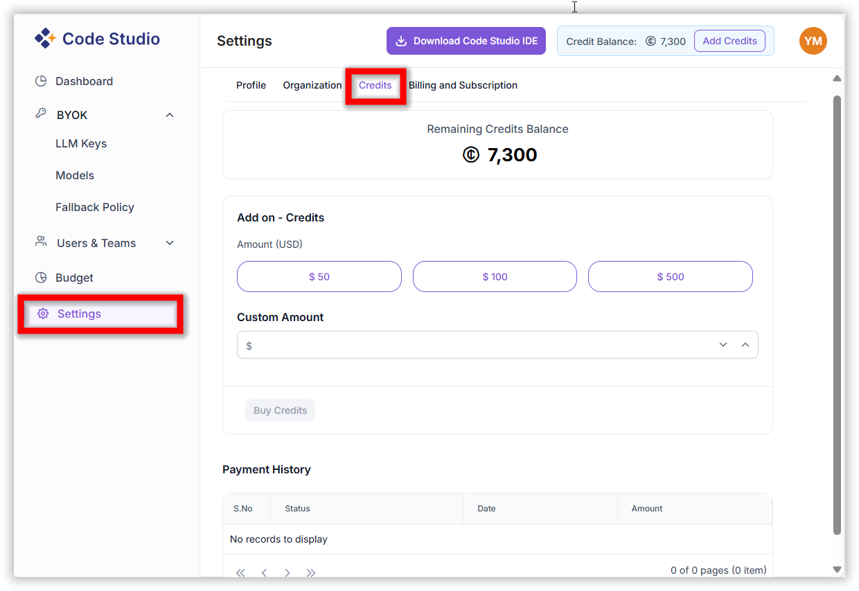Select the $ 100 credit amount
The image size is (859, 591).
coord(495,277)
